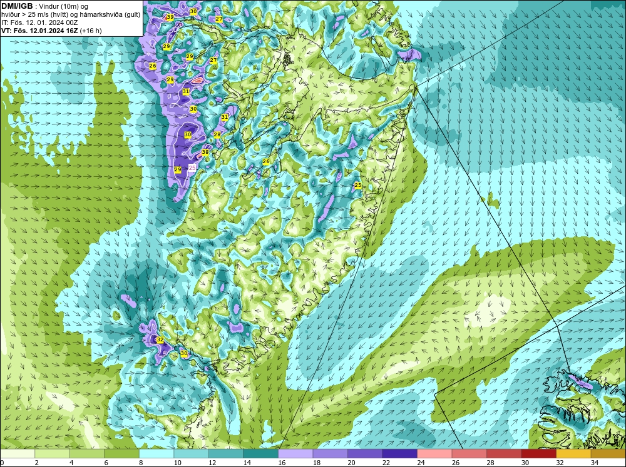Select the 18–20 m/s violet swatch
626x467 pixels.
(330, 454)
